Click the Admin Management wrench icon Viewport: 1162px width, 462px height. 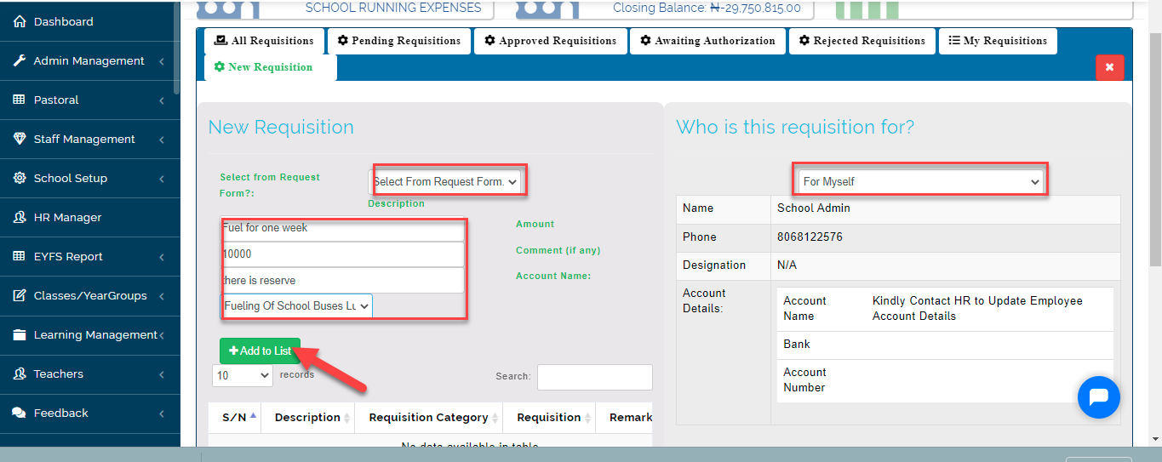tap(20, 61)
